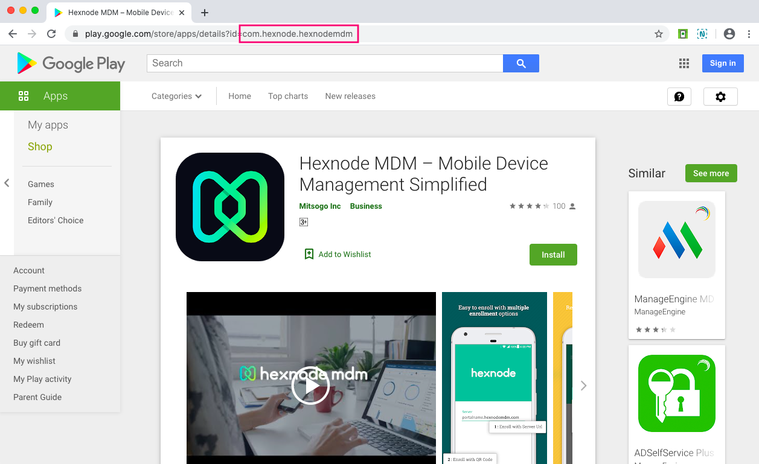This screenshot has width=759, height=464.
Task: Click the teal N extension icon
Action: pos(702,34)
